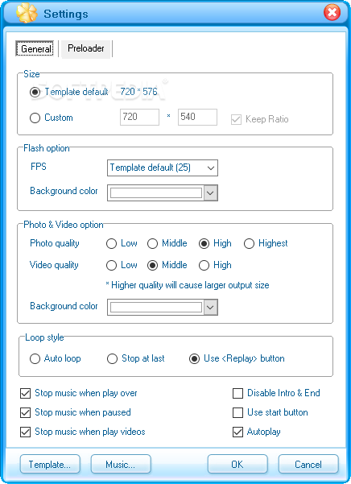Open the Template... button
This screenshot has width=351, height=484.
coord(50,464)
